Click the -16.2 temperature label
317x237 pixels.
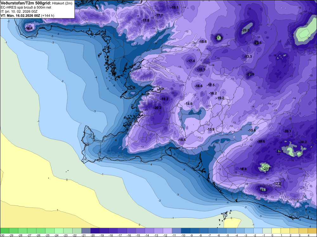pyautogui.click(x=213, y=93)
